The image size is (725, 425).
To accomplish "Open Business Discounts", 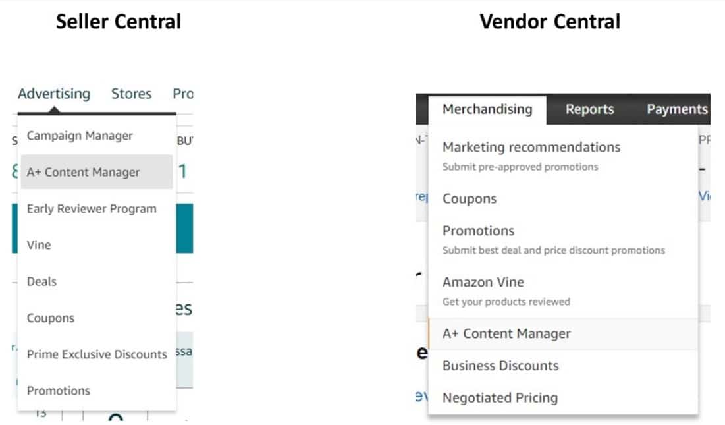I will click(500, 365).
